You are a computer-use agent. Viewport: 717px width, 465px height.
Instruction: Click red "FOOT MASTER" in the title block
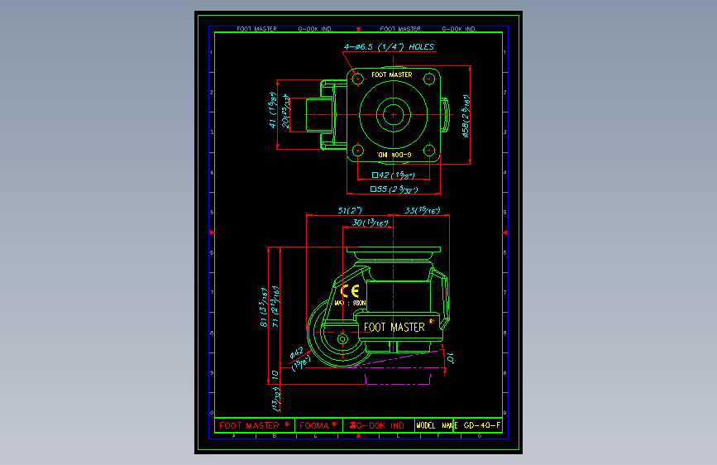point(249,425)
